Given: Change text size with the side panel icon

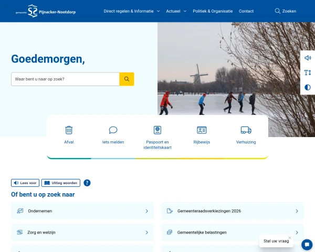Looking at the screenshot, I should click(308, 72).
